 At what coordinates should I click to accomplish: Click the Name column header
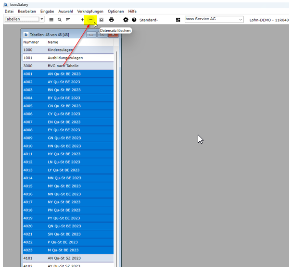point(53,42)
